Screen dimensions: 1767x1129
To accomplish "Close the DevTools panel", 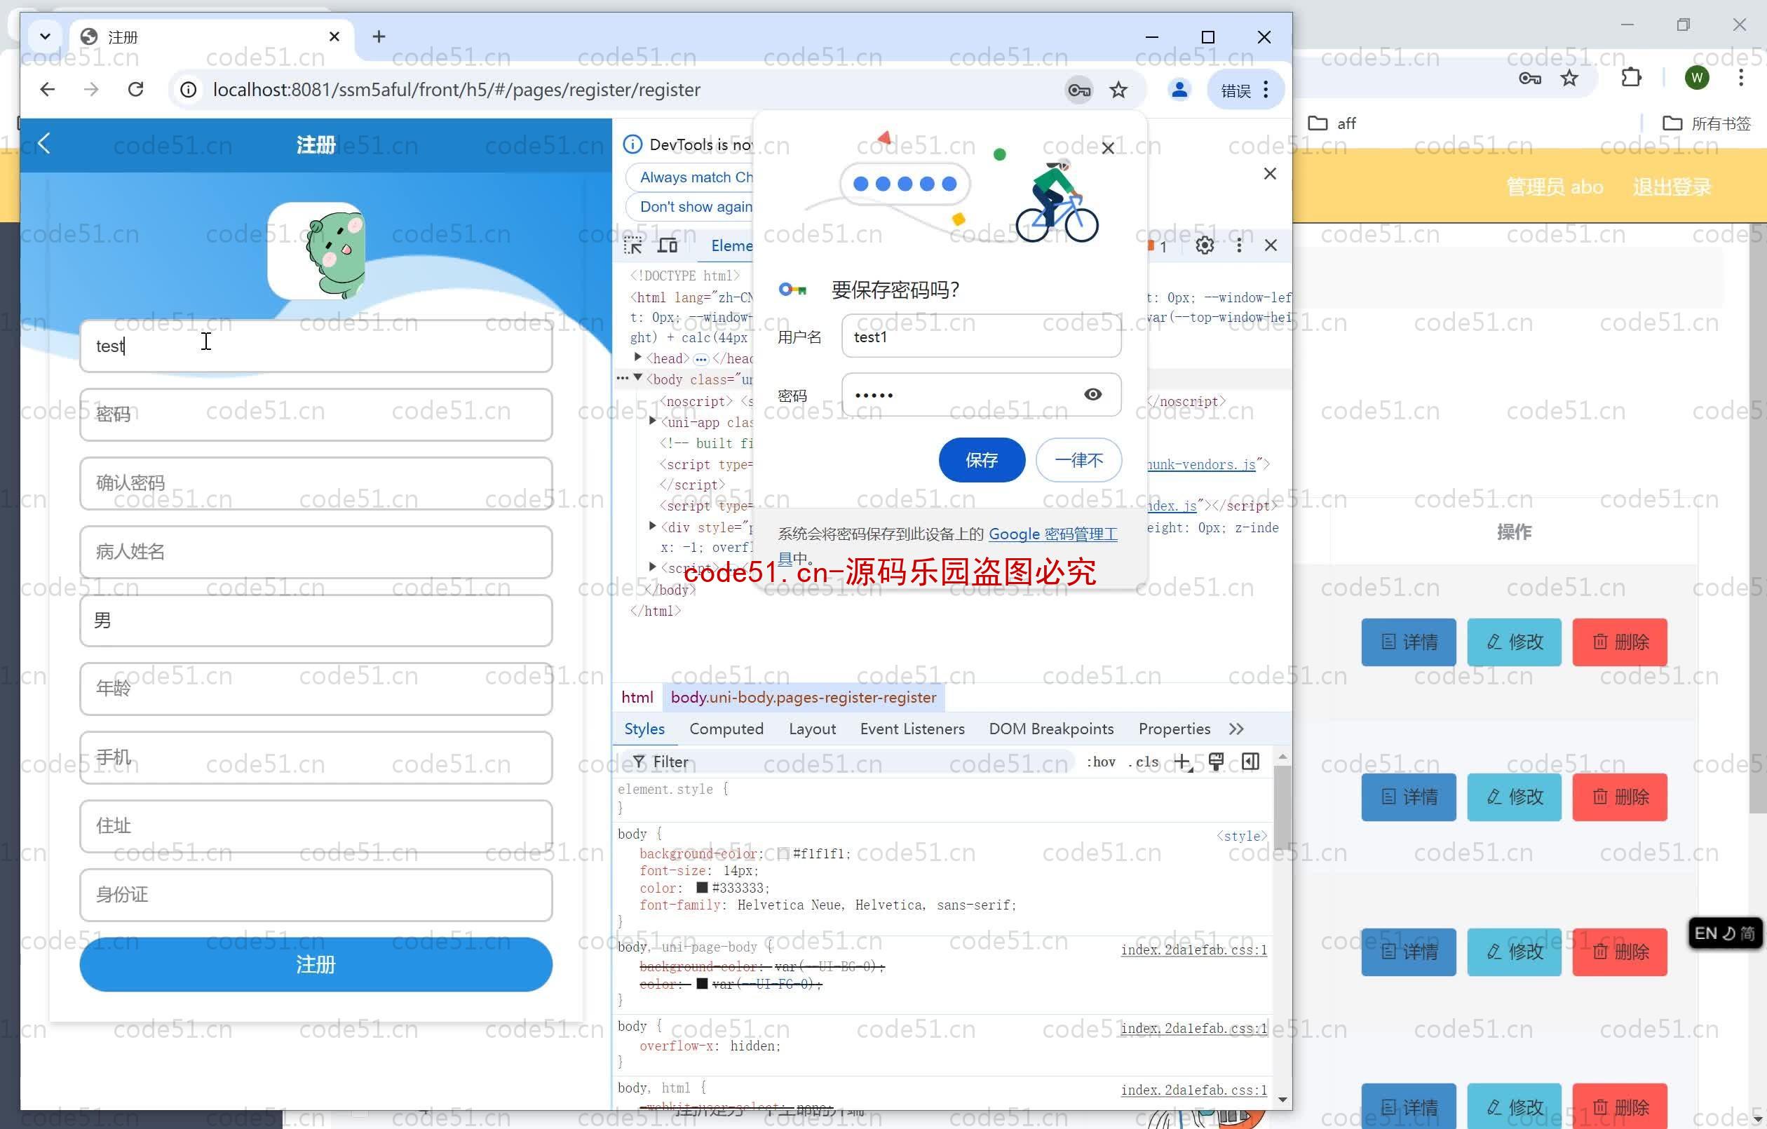I will pyautogui.click(x=1271, y=245).
